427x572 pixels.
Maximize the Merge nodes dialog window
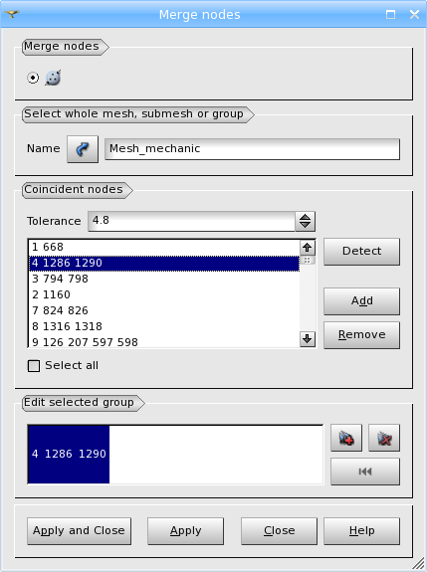390,15
